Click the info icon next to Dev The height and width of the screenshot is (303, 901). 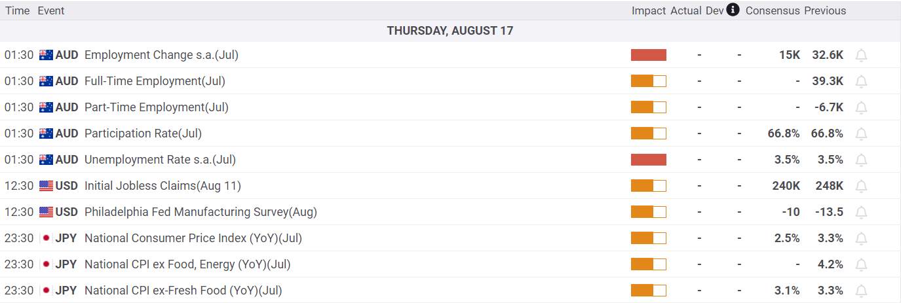[x=733, y=10]
